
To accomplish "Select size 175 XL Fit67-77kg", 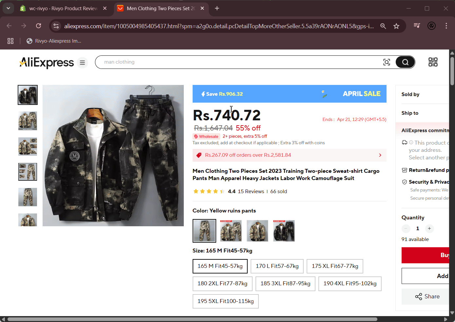I will [x=335, y=266].
